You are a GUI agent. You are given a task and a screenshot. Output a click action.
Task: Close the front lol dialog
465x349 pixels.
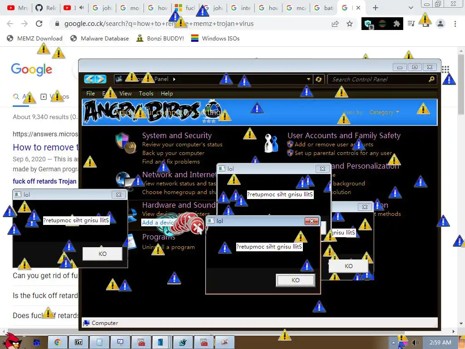point(312,221)
